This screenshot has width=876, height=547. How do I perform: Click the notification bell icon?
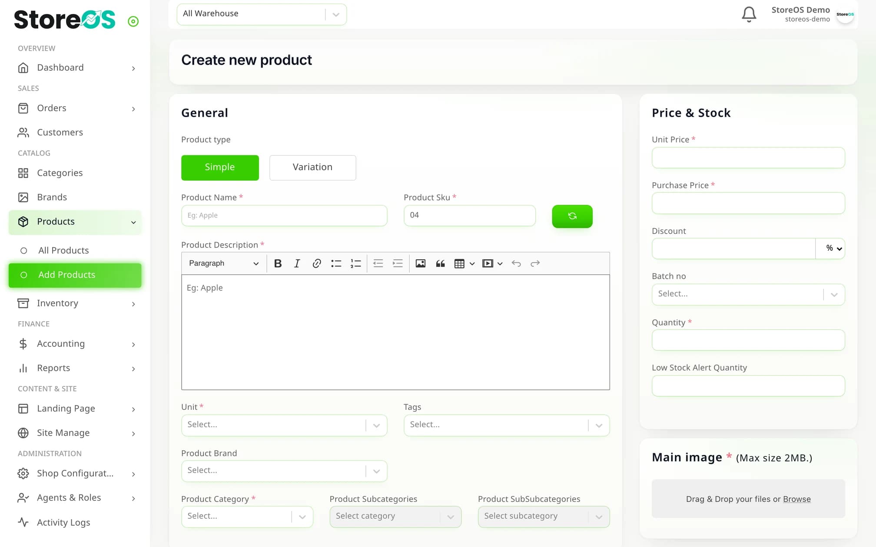749,14
